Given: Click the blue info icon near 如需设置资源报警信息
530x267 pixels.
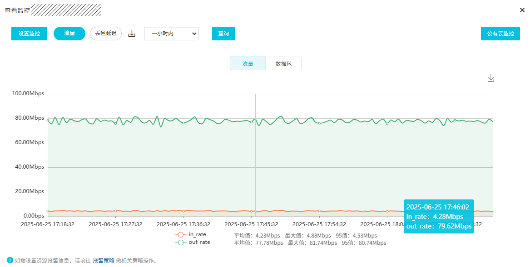Looking at the screenshot, I should (x=10, y=260).
